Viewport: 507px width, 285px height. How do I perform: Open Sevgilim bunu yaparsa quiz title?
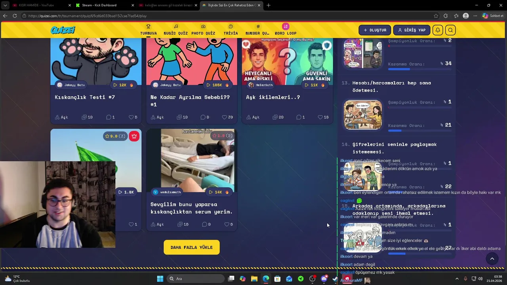point(191,208)
